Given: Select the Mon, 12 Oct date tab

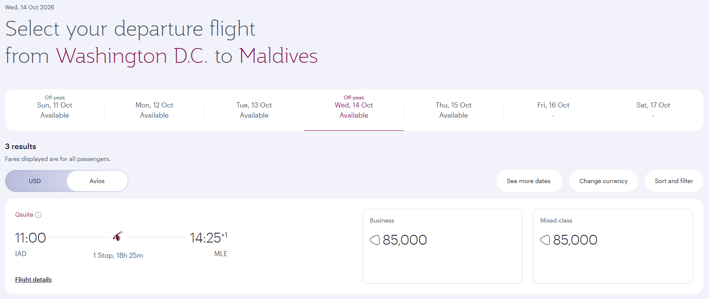Looking at the screenshot, I should coord(154,110).
